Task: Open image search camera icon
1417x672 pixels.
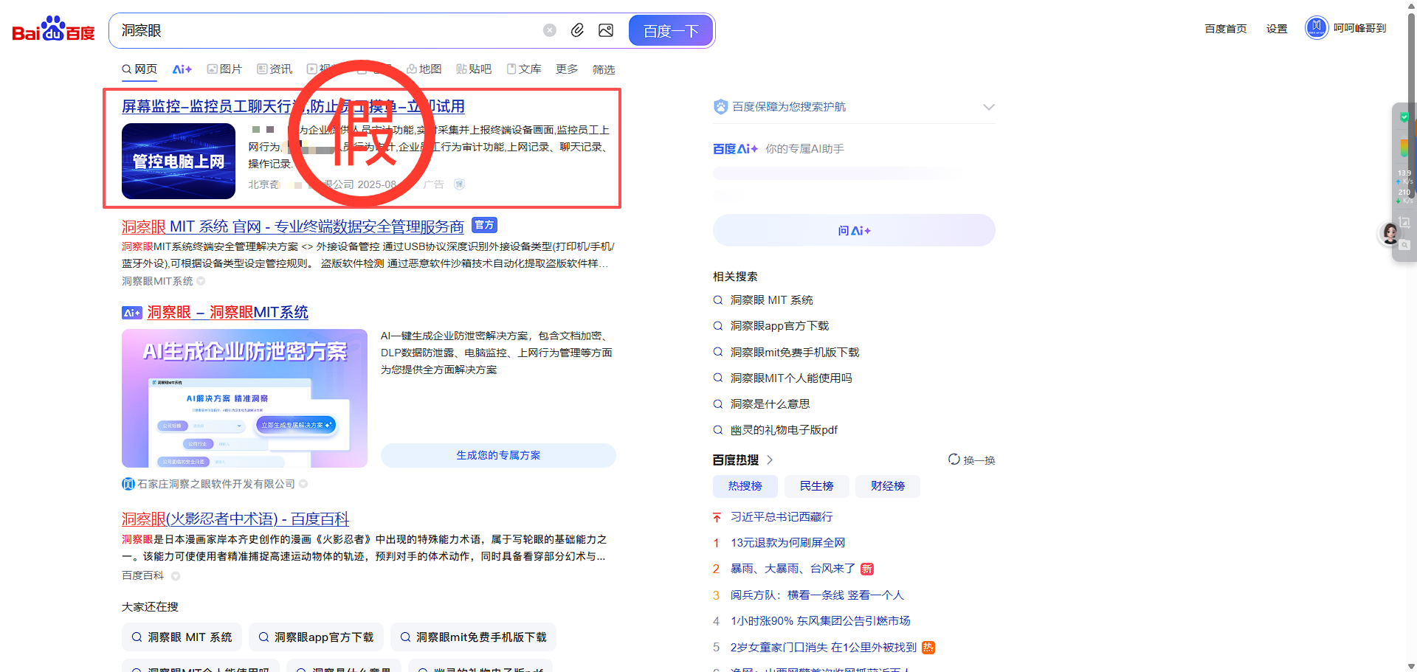Action: pos(606,30)
